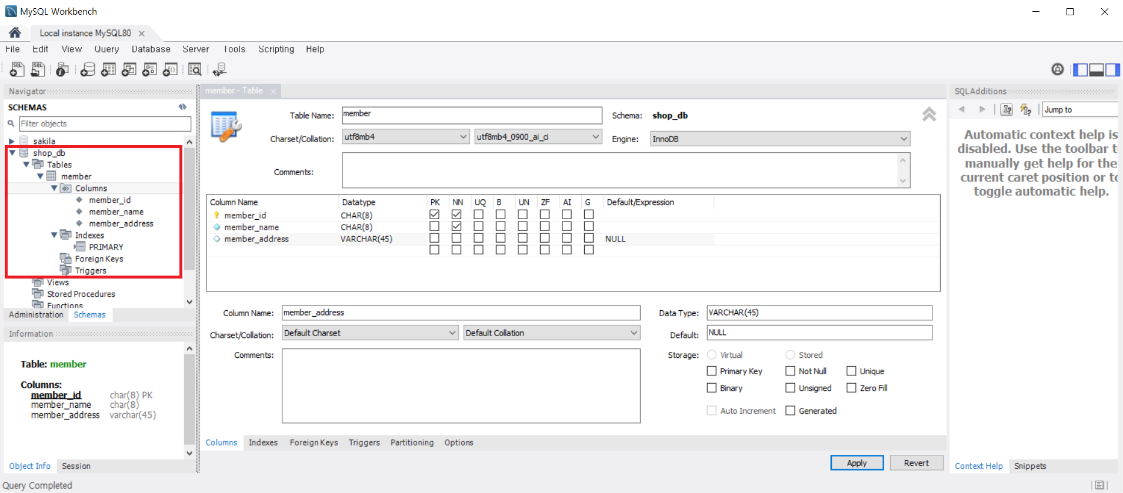Image resolution: width=1123 pixels, height=493 pixels.
Task: Open the InnoDB engine dropdown
Action: coord(780,139)
